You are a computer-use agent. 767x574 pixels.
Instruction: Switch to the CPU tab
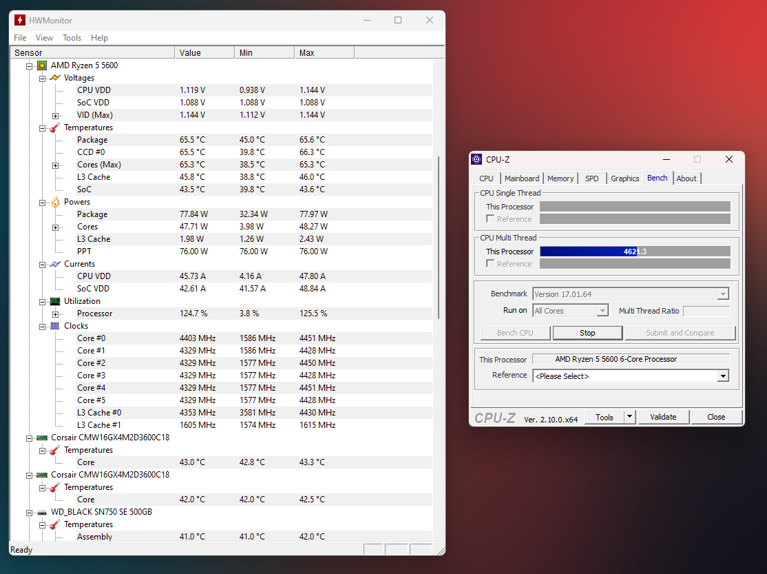click(486, 178)
